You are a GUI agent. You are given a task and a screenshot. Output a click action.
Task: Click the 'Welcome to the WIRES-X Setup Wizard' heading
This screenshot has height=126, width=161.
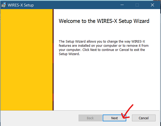click(x=104, y=21)
